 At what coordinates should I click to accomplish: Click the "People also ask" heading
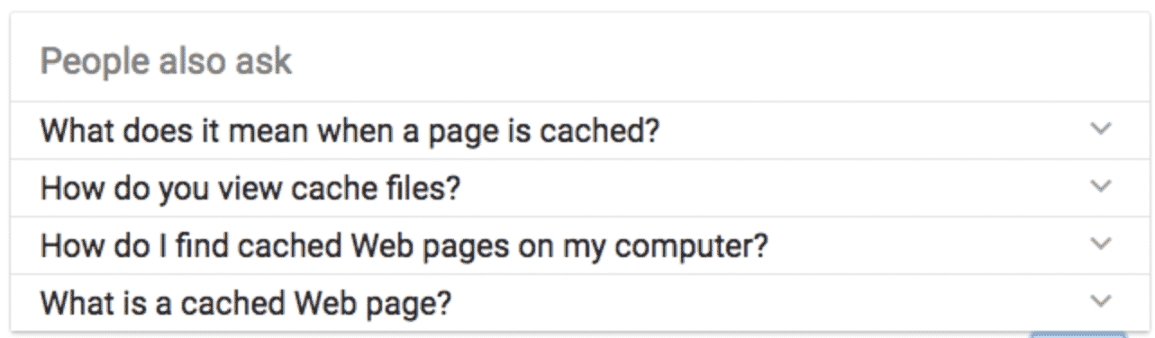coord(167,62)
